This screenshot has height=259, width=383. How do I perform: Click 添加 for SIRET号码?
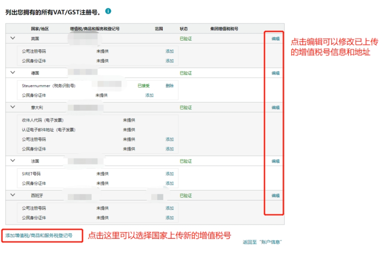pos(169,174)
